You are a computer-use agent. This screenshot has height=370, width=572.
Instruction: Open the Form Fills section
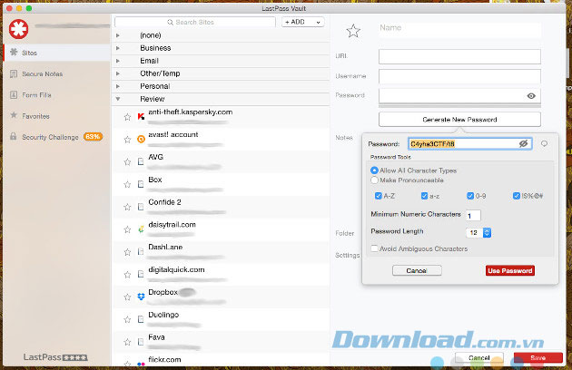coord(57,95)
